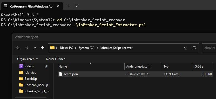
Task: Click the Back arrow in file dialog
Action: click(18, 48)
